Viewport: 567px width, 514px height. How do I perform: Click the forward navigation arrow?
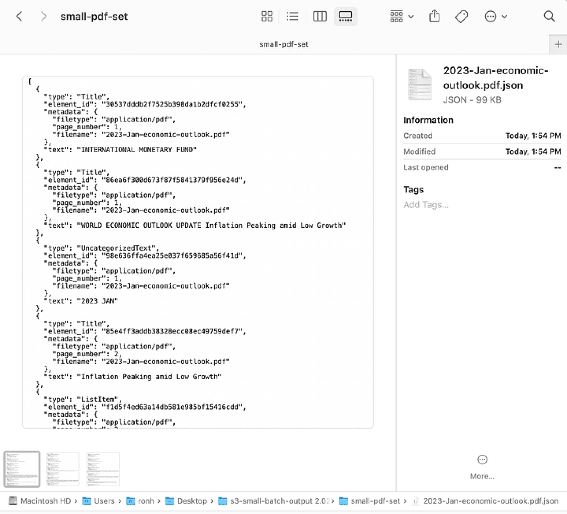(x=43, y=16)
